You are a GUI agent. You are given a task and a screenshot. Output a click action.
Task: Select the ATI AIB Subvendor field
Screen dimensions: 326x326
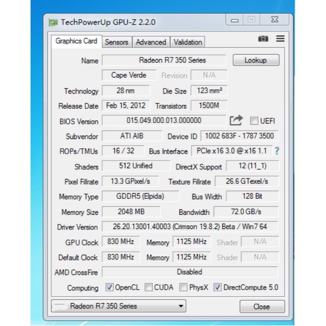(x=132, y=136)
